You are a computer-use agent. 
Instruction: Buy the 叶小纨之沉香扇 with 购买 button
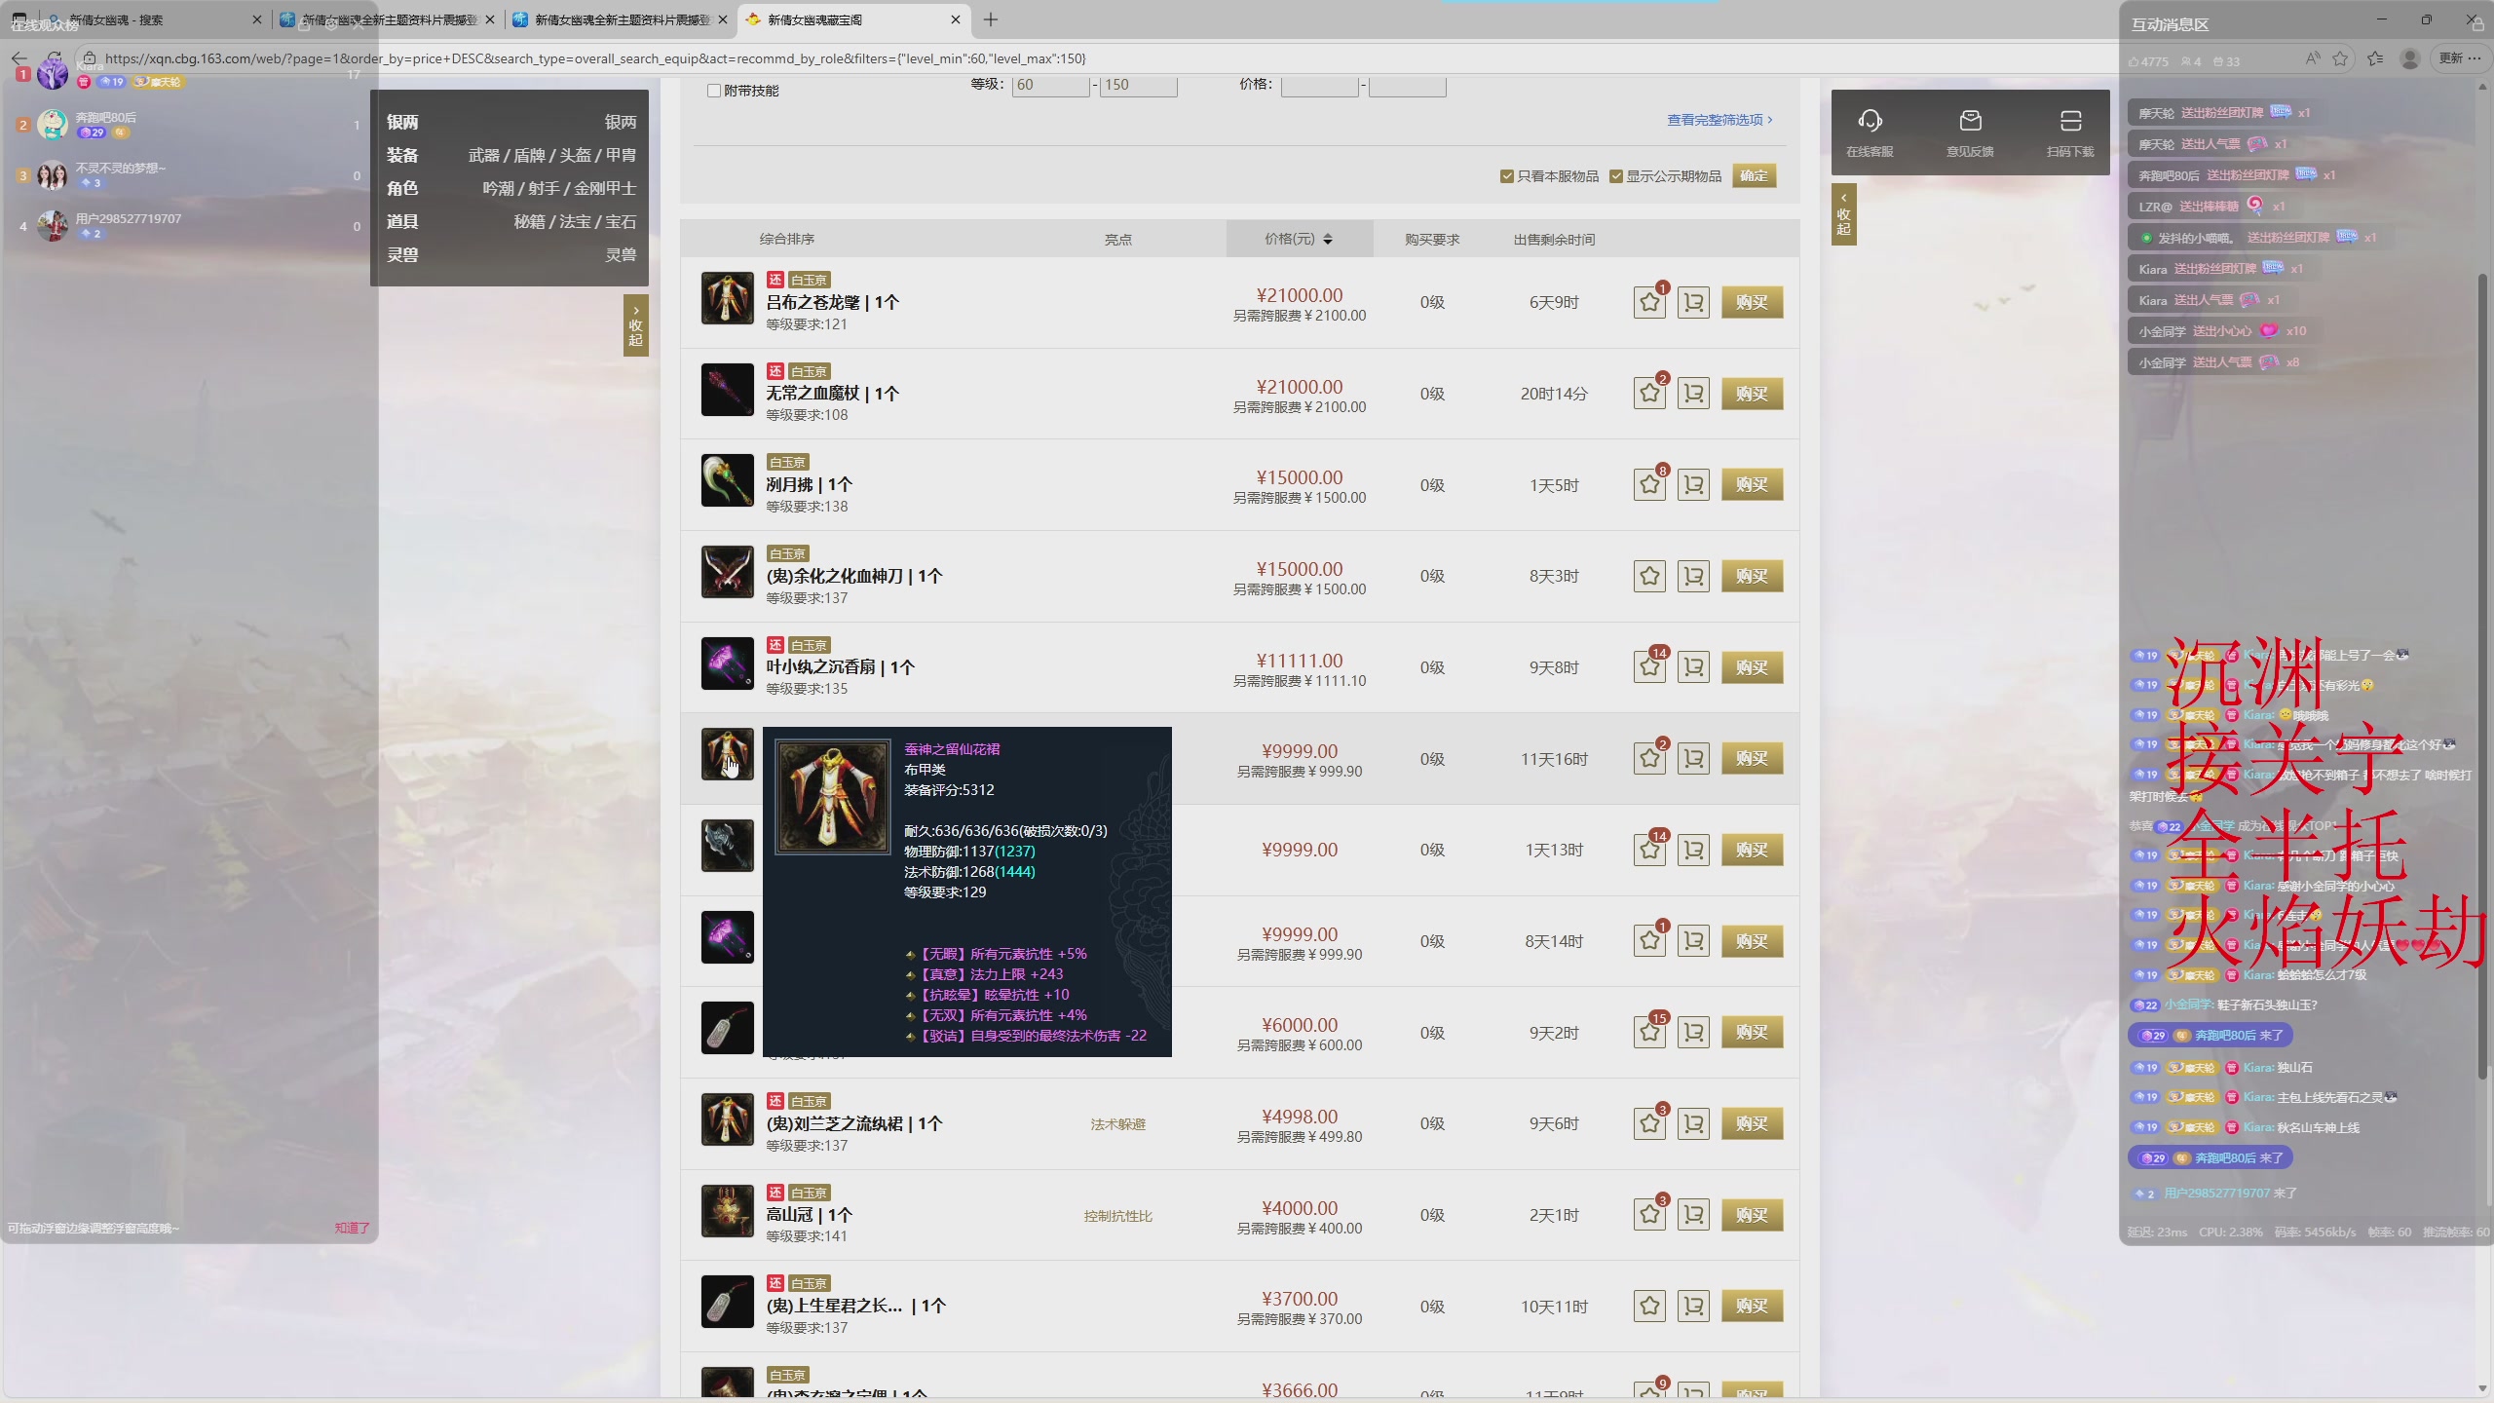pyautogui.click(x=1751, y=667)
